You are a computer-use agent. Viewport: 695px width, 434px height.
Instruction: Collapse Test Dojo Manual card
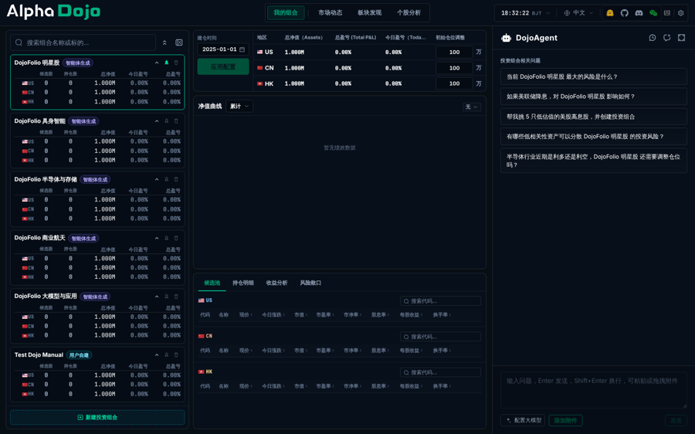[157, 355]
